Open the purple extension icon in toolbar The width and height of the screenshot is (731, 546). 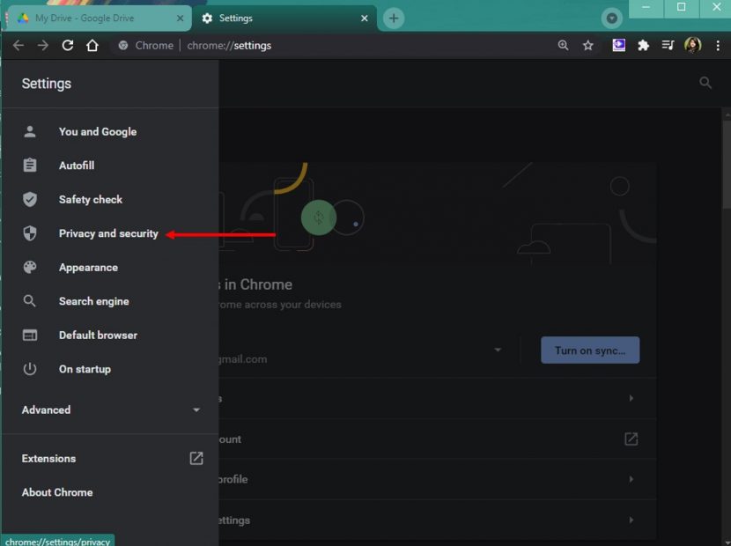(618, 45)
